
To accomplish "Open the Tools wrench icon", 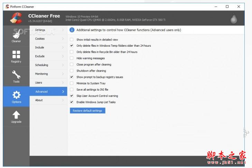I will point(16,74).
